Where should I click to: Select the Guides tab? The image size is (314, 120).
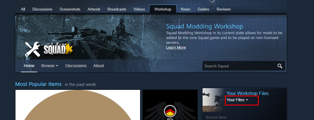(203, 9)
